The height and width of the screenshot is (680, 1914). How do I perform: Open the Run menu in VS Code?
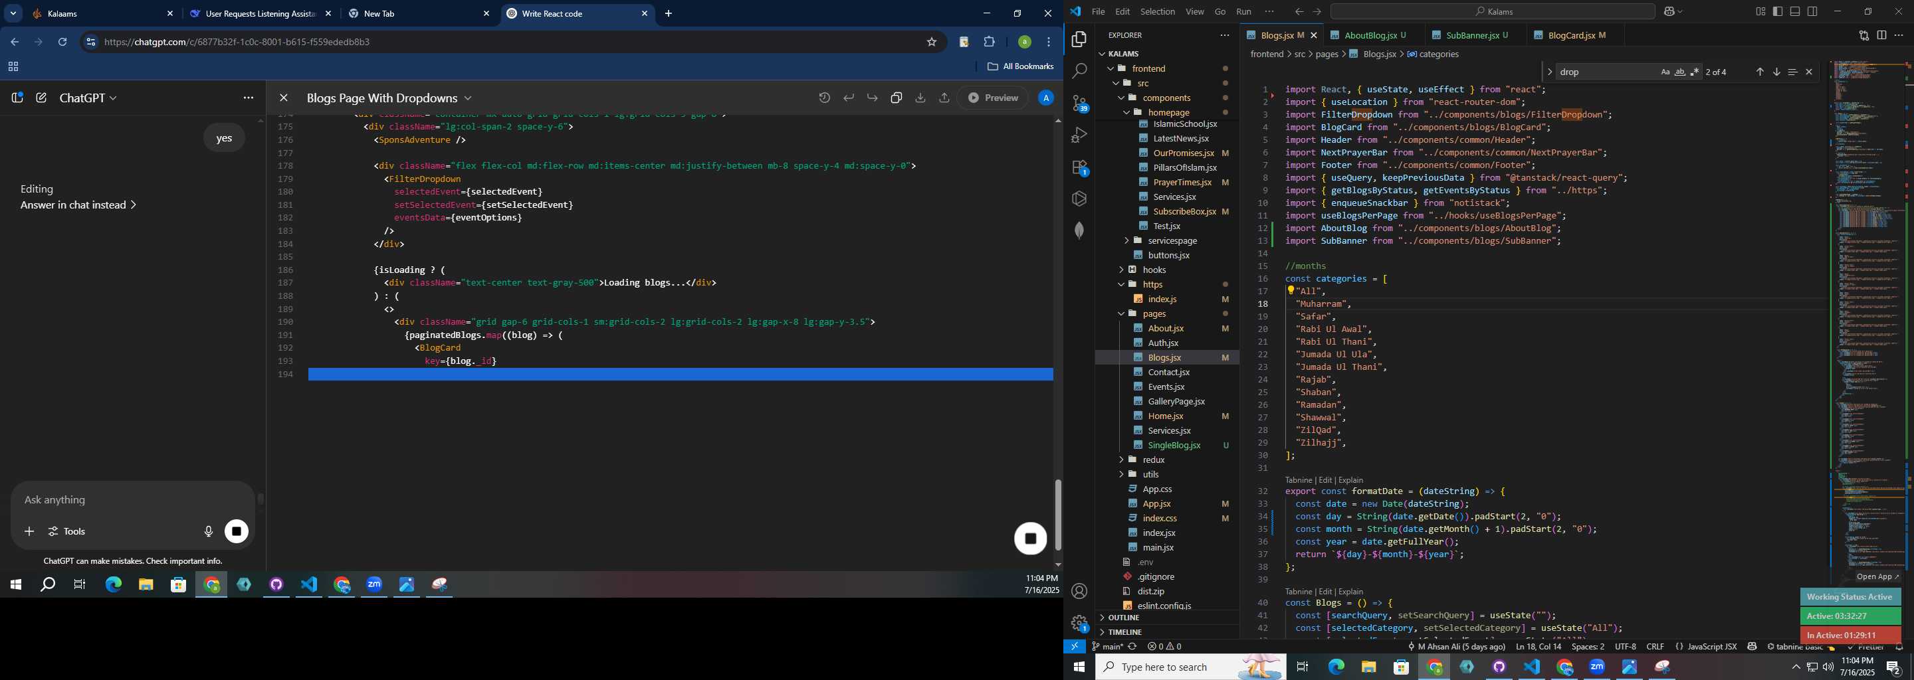click(x=1244, y=12)
